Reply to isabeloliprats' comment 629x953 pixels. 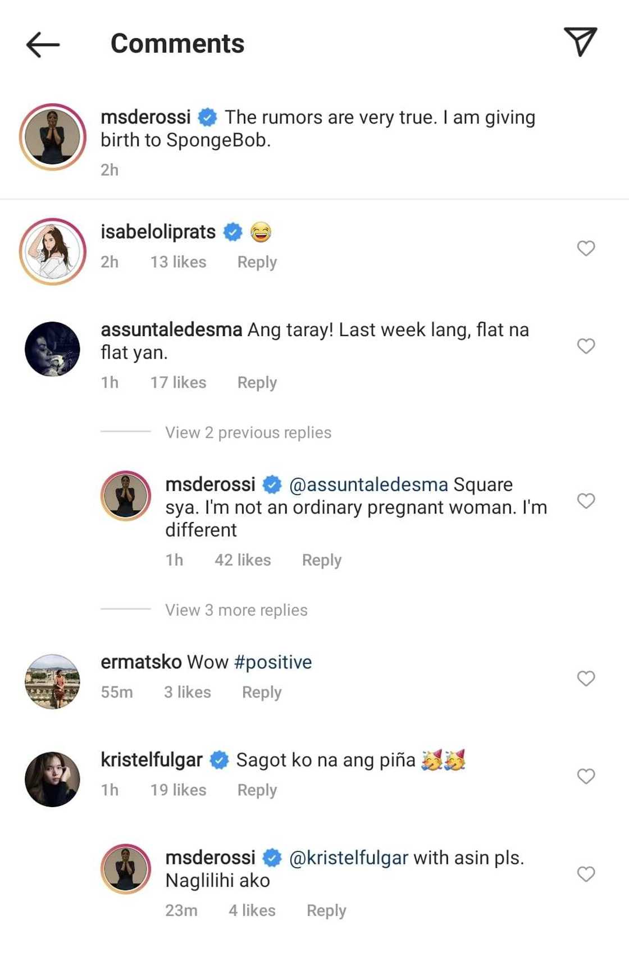[x=257, y=262]
